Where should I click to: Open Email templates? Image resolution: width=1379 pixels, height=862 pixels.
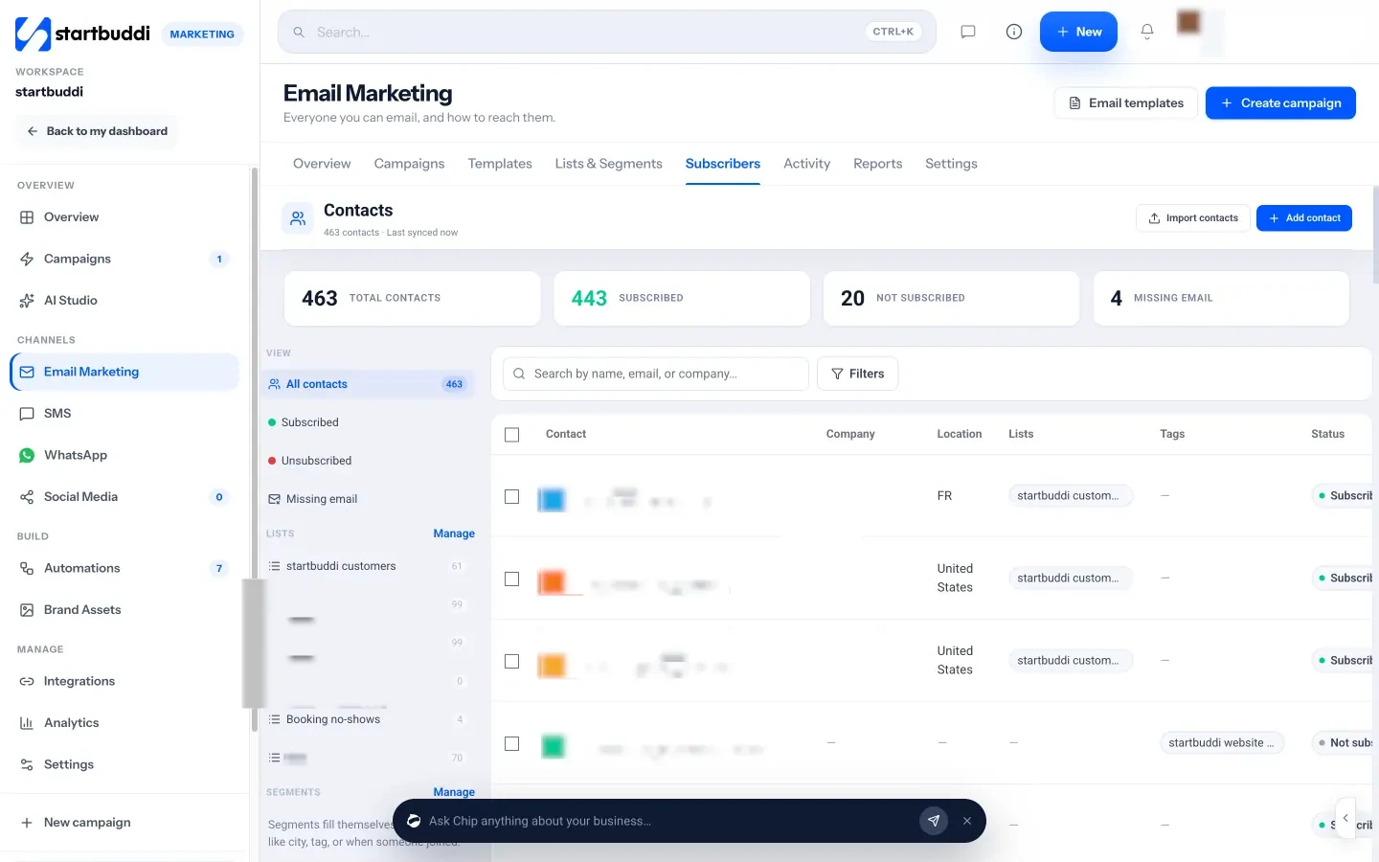[x=1126, y=103]
